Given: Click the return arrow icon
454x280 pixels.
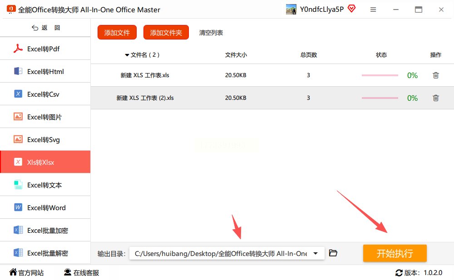Looking at the screenshot, I should click(x=35, y=28).
